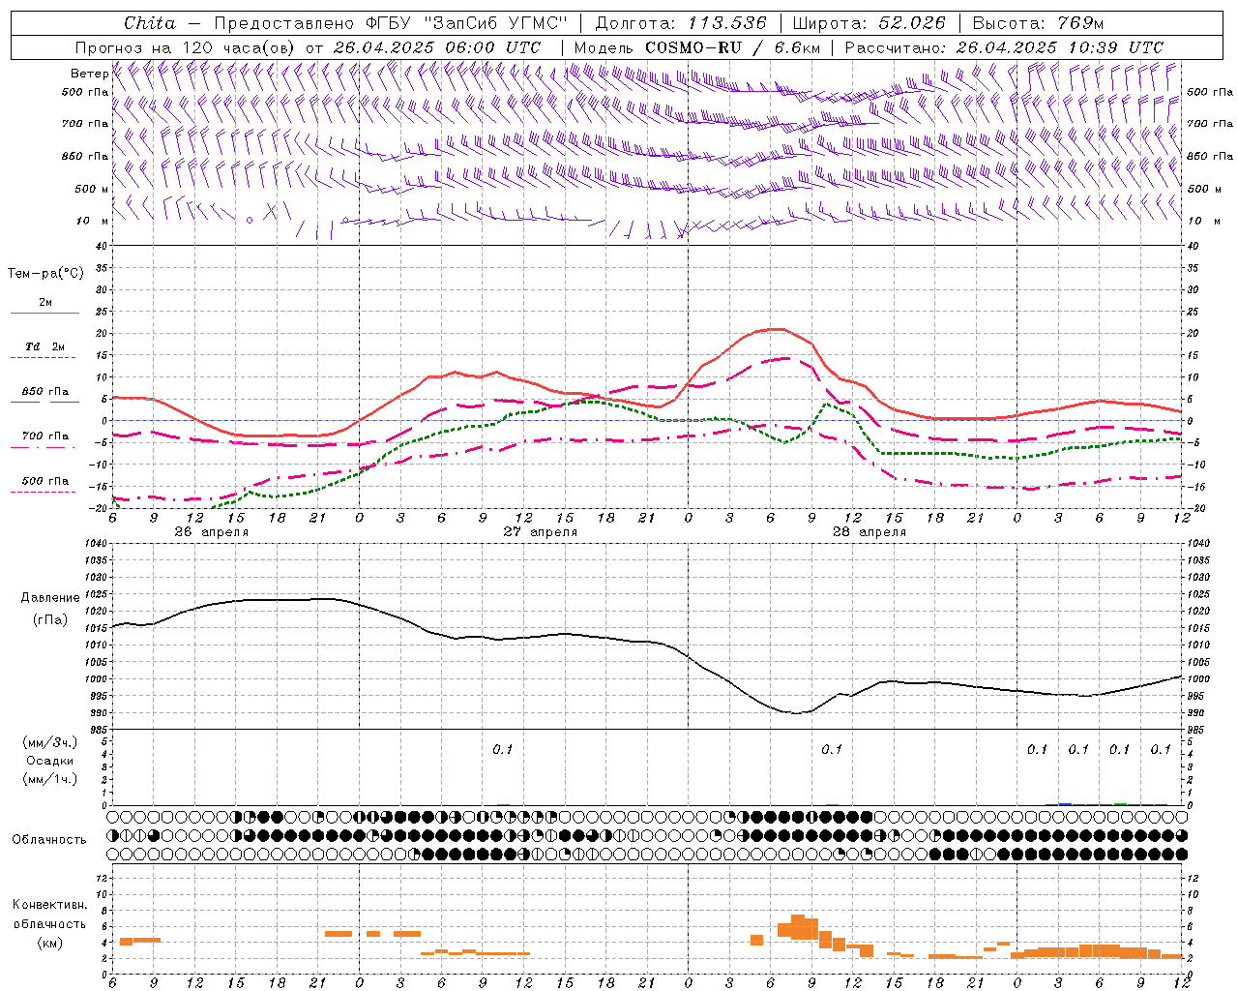
Task: Click the pressure curve minimum near 990 гПа
Action: [796, 712]
